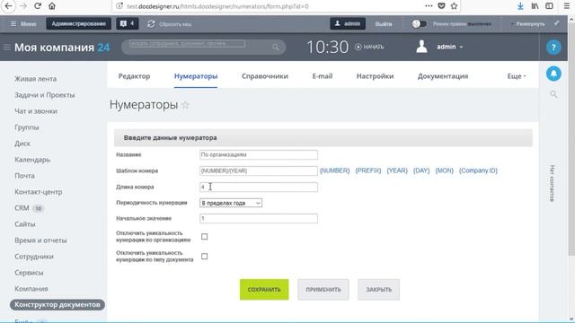
Task: Open the Периодичность нумерации dropdown
Action: (x=231, y=203)
